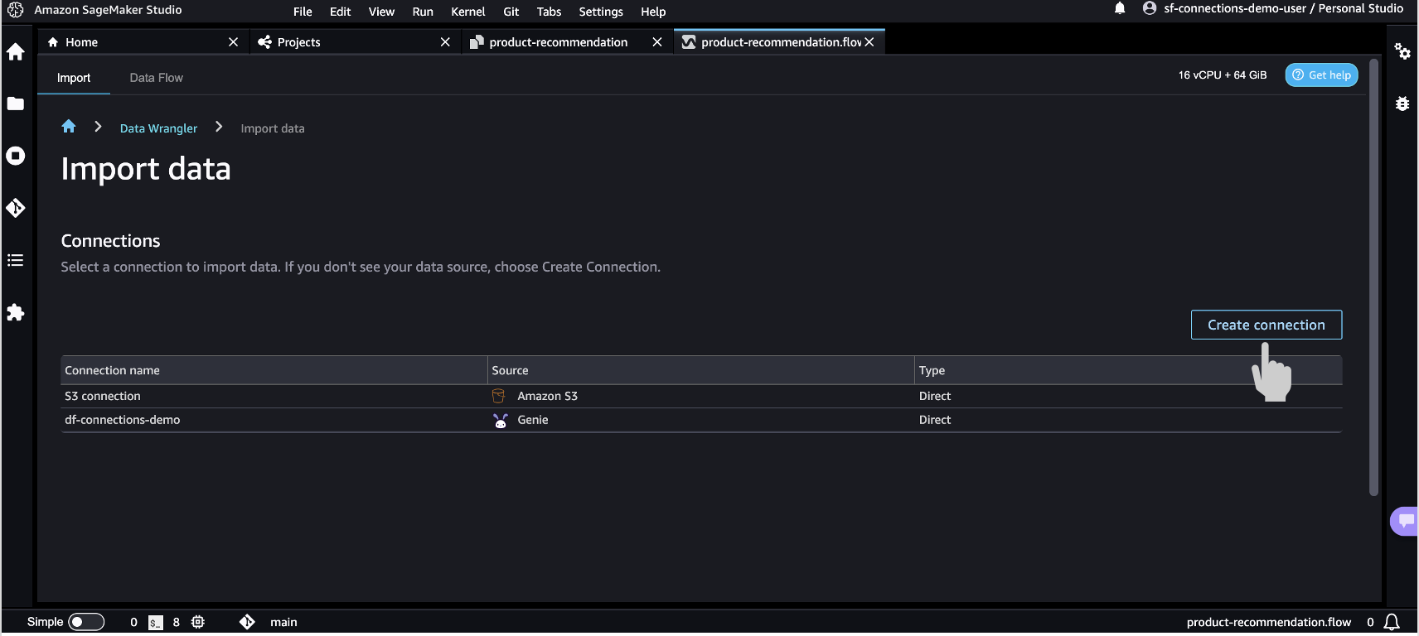1419x636 pixels.
Task: Follow the Data Wrangler breadcrumb link
Action: [x=158, y=128]
